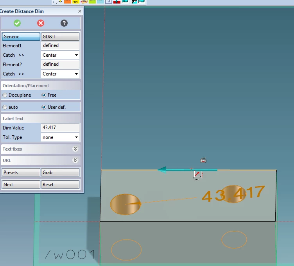Click the small keyboard icon in viewport
The height and width of the screenshot is (266, 294).
click(x=203, y=160)
